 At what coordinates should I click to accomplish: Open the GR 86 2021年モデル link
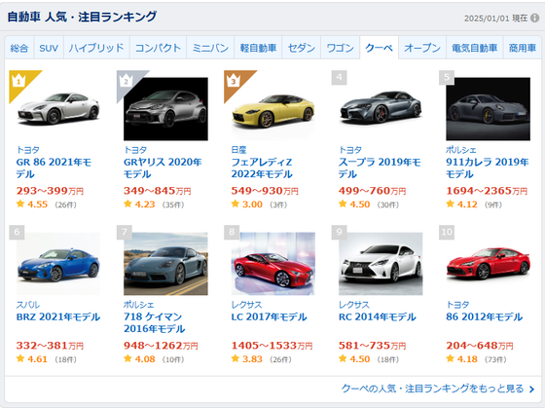pos(54,168)
